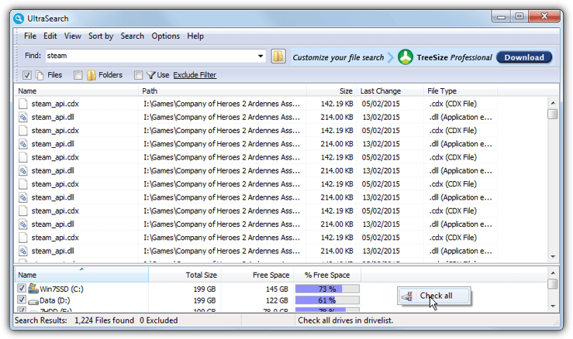Click the Check all drives in drivelist status text
This screenshot has width=573, height=339.
click(x=345, y=320)
